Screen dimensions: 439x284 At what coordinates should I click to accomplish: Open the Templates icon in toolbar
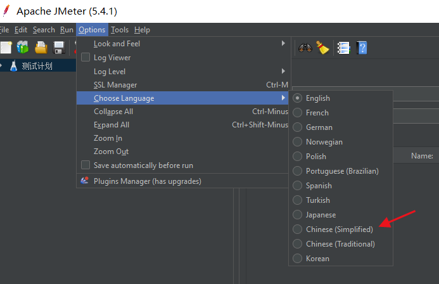click(23, 47)
